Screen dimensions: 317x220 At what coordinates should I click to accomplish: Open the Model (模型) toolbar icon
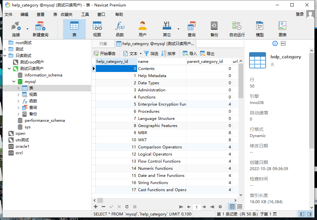pyautogui.click(x=260, y=29)
